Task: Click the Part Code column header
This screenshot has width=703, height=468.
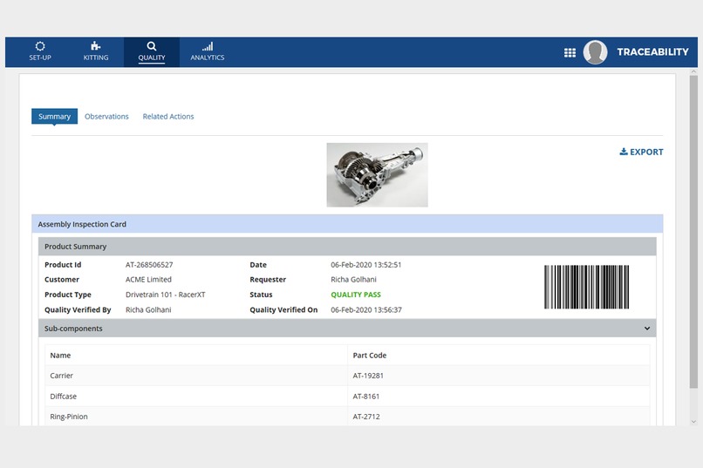Action: [x=370, y=356]
